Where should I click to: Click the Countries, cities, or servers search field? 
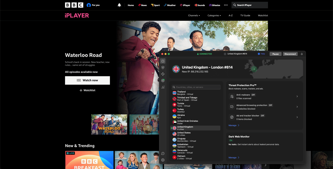[196, 87]
